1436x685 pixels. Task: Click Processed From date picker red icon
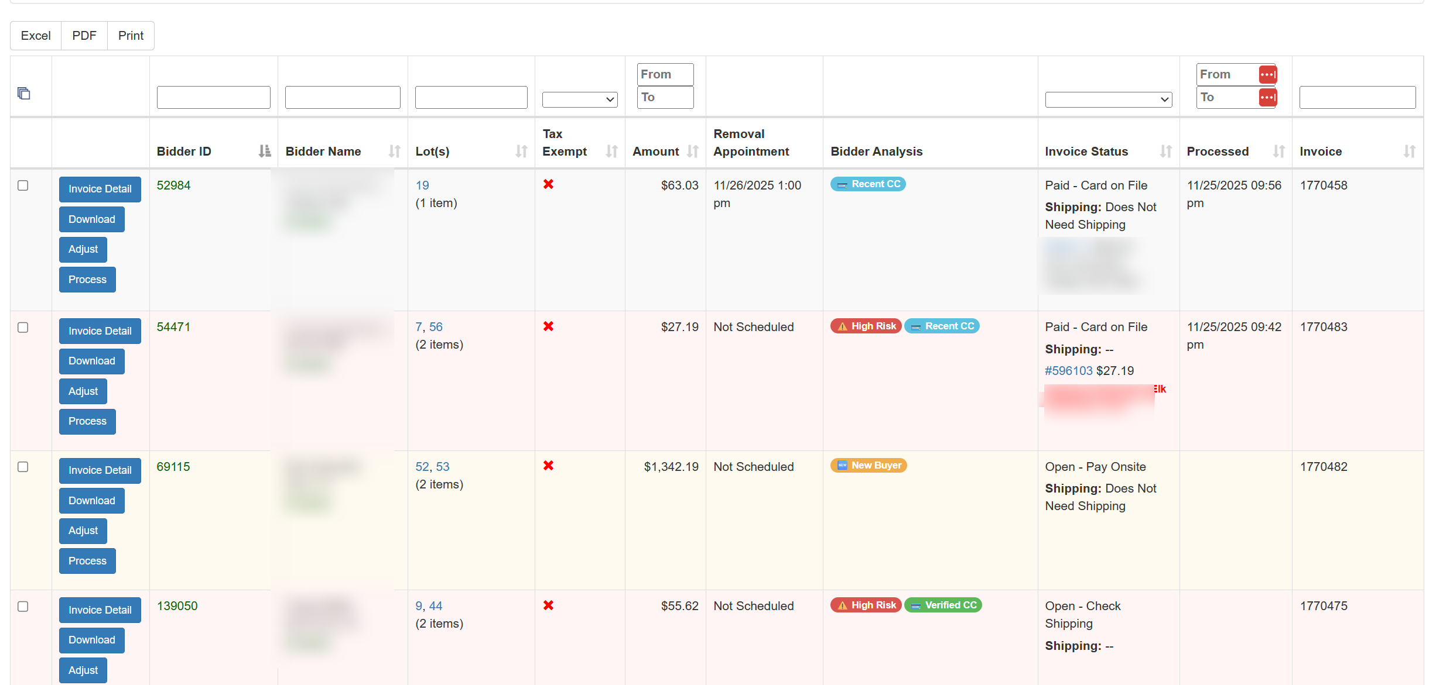1267,75
